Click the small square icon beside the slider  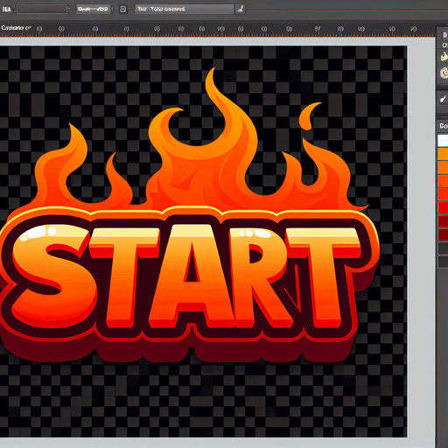[x=123, y=10]
